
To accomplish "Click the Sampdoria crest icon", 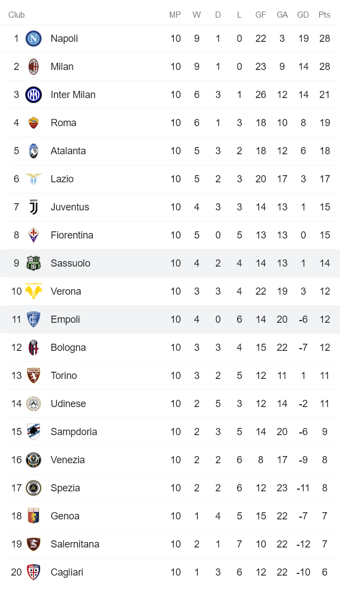I will 34,432.
